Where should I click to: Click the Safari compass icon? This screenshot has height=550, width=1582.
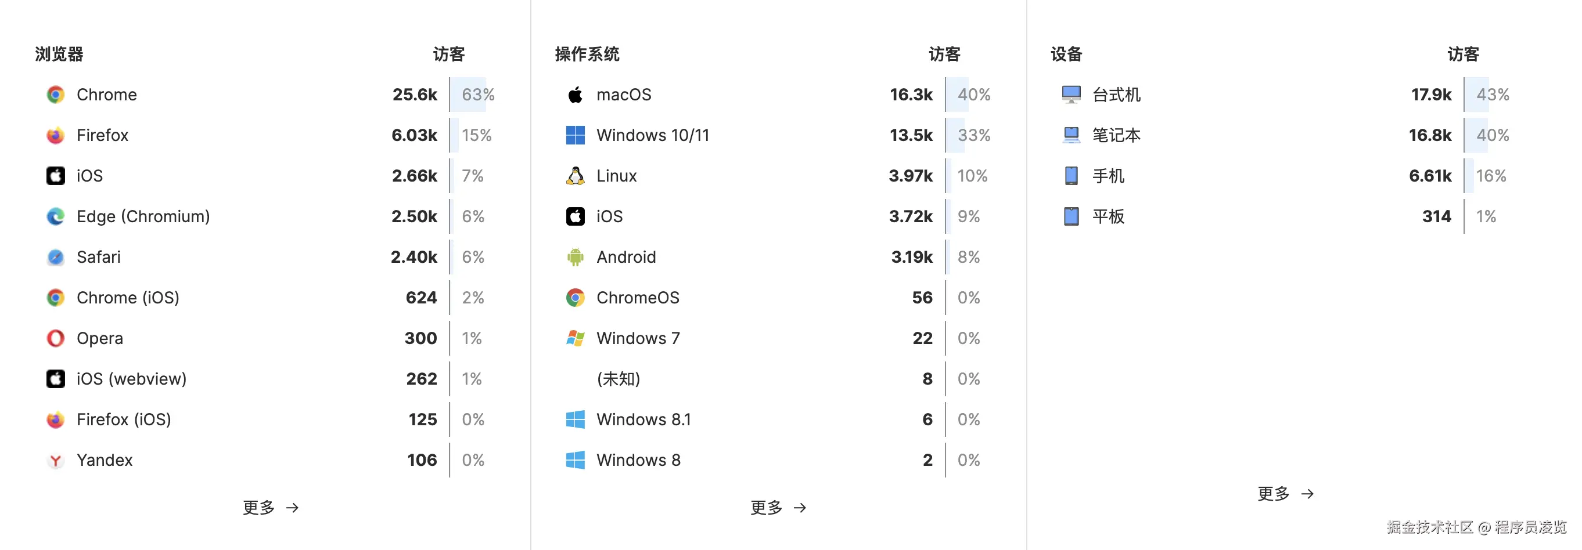pyautogui.click(x=55, y=256)
